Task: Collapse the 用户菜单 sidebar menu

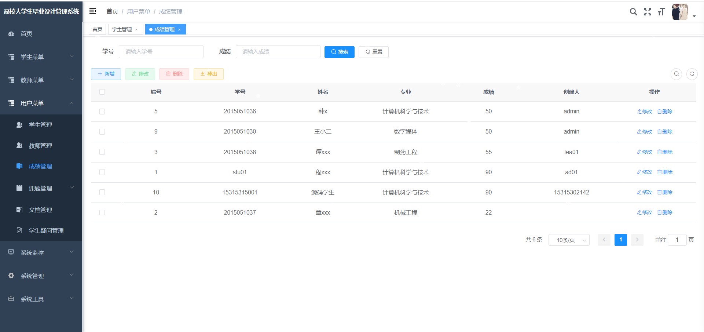Action: coord(41,103)
